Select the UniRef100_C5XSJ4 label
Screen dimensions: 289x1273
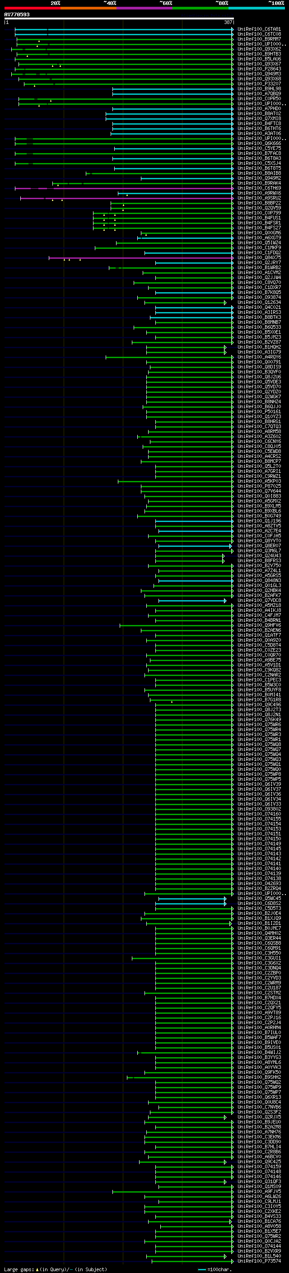click(259, 163)
